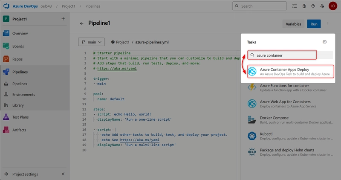Viewport: 341px width, 180px height.
Task: Open the user profile avatar JO
Action: (333, 6)
